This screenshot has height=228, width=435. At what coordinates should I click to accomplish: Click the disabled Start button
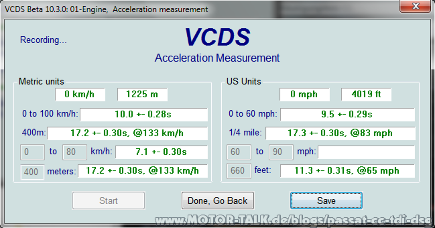pos(108,201)
